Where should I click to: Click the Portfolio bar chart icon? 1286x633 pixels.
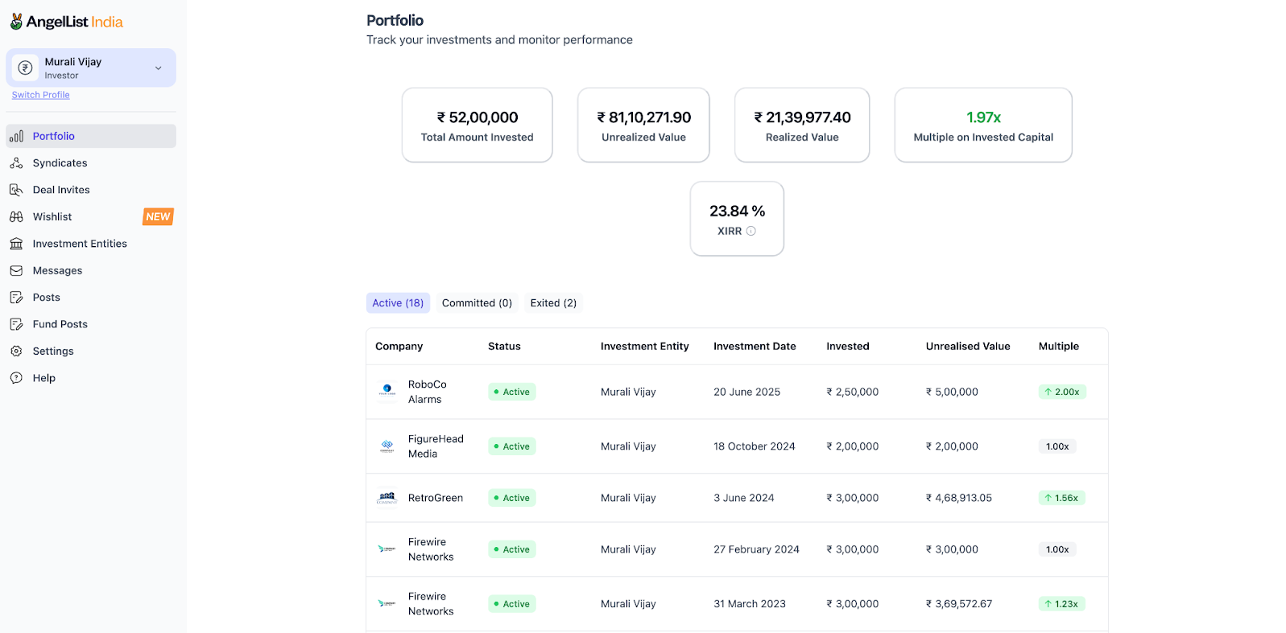[16, 136]
